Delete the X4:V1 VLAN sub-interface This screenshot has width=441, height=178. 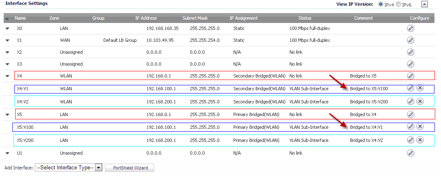click(420, 88)
